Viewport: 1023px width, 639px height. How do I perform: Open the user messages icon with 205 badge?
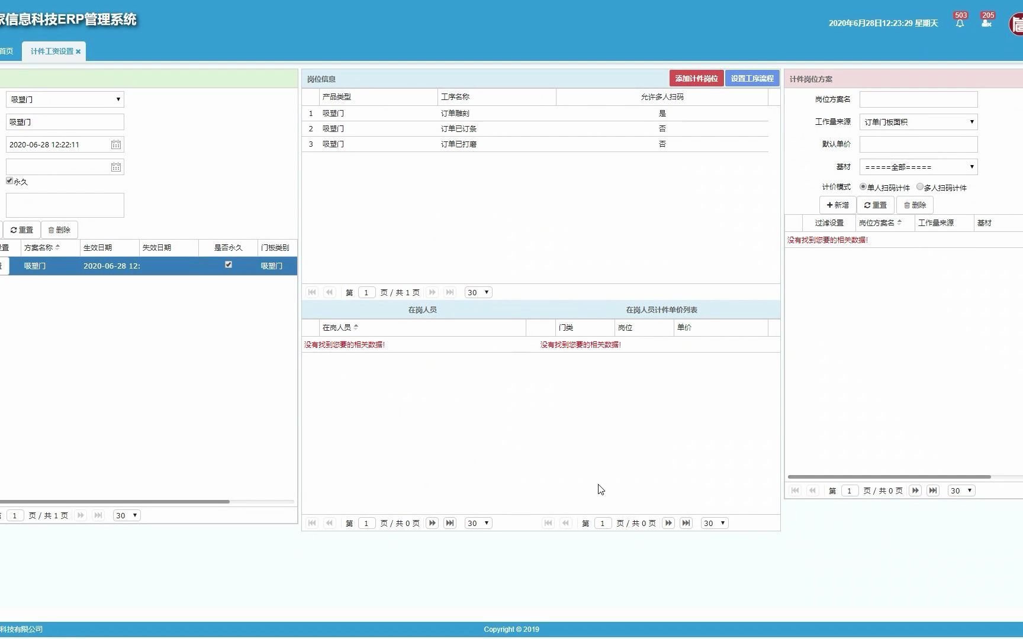[986, 23]
